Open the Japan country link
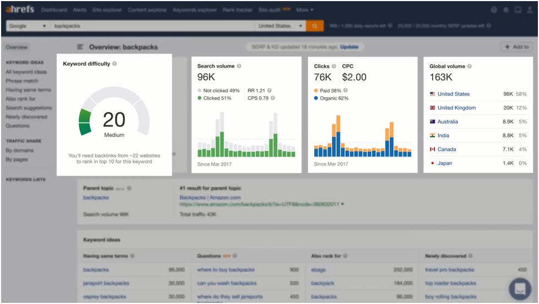The image size is (539, 304). pyautogui.click(x=444, y=163)
